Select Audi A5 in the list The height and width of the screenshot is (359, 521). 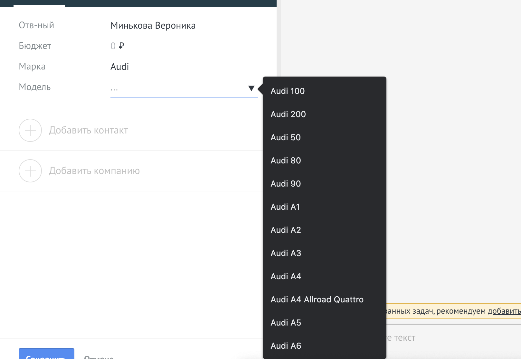point(286,323)
